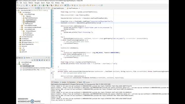
Task: Open the Navigate menu
Action: [x=37, y=3]
